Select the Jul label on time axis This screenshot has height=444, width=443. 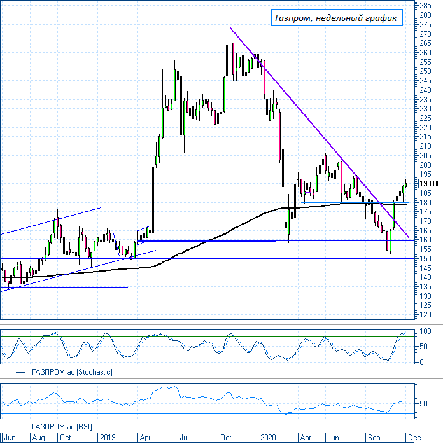point(184,438)
